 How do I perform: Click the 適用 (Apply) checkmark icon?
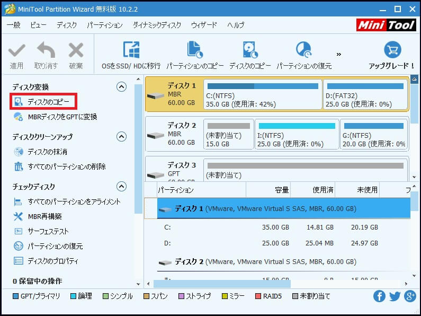coord(16,50)
